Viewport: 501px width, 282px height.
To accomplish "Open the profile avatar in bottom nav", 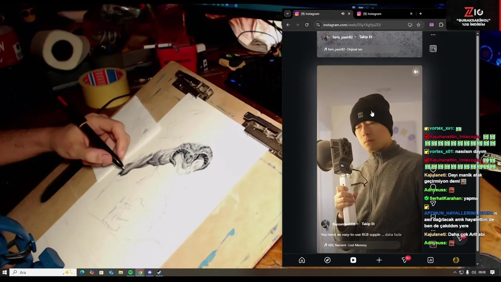I will pyautogui.click(x=456, y=260).
